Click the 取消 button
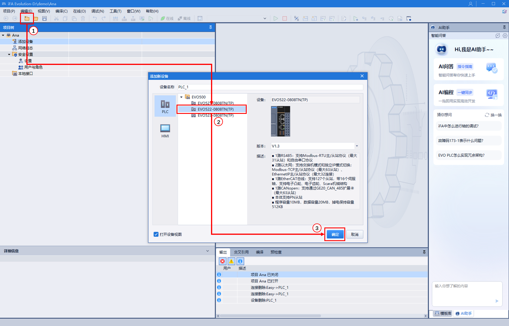The height and width of the screenshot is (326, 509). pos(355,234)
